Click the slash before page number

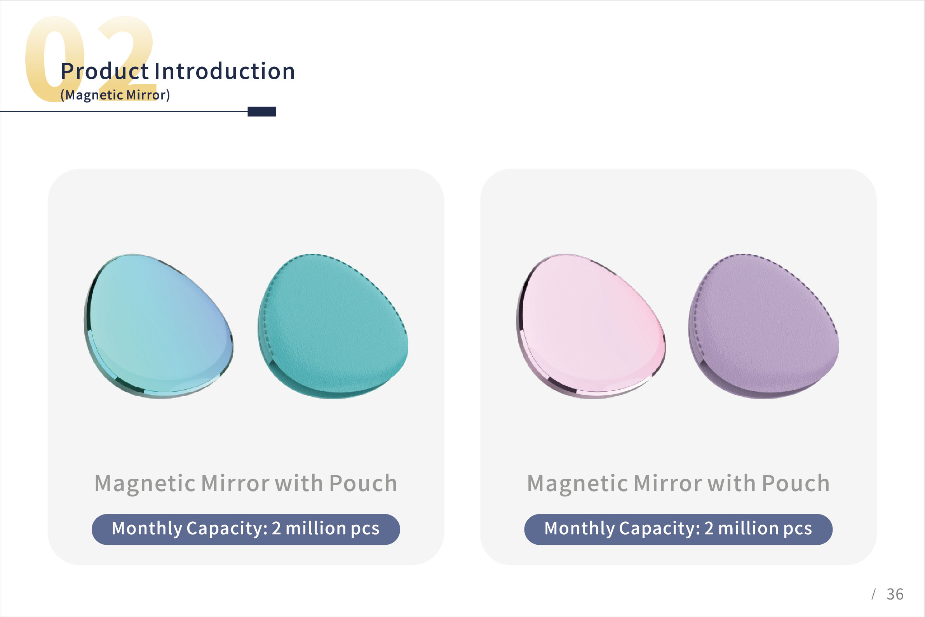pos(873,594)
